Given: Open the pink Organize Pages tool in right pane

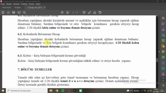Looking at the screenshot, I should [x=163, y=24].
